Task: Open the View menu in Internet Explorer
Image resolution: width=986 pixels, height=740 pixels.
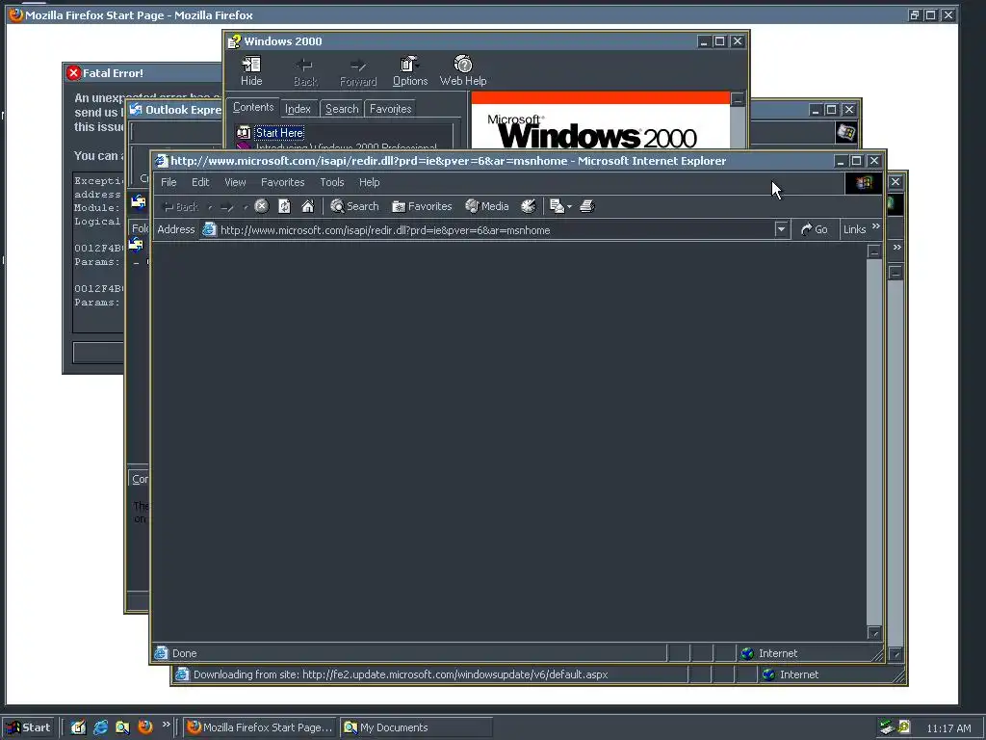Action: point(235,182)
